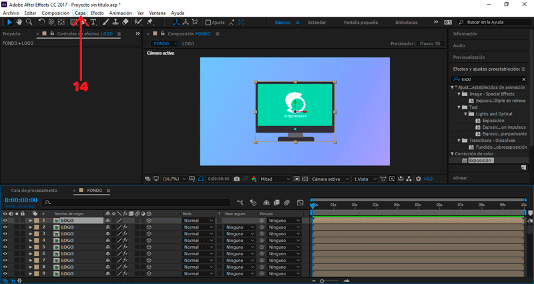Select the Hand tool in the toolbar
The image size is (534, 284).
[x=19, y=22]
